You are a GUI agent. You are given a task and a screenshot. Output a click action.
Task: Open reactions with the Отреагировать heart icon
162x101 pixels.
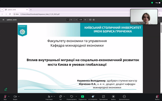(x=72, y=97)
